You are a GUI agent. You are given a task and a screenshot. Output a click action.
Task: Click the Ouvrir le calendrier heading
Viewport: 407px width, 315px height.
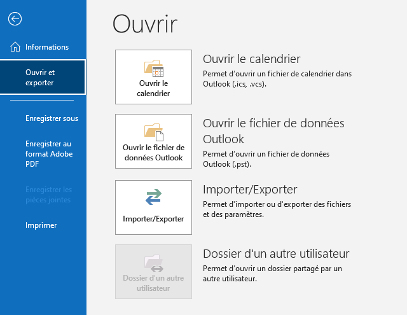click(x=251, y=59)
